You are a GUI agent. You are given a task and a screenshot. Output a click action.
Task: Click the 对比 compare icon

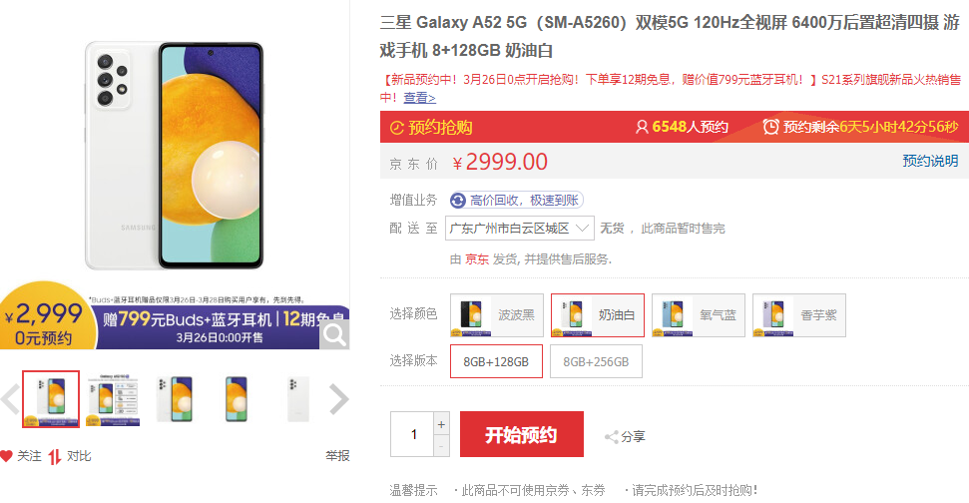(56, 456)
